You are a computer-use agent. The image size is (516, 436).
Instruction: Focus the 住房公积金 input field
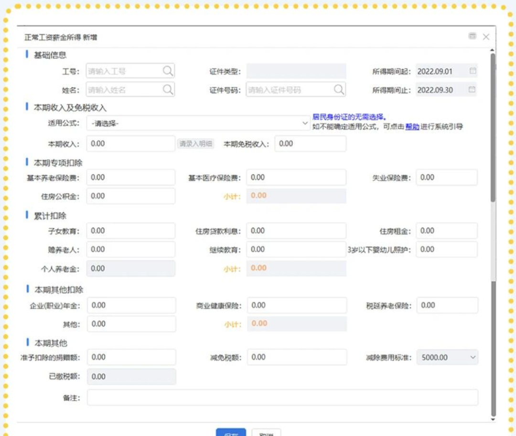(131, 196)
